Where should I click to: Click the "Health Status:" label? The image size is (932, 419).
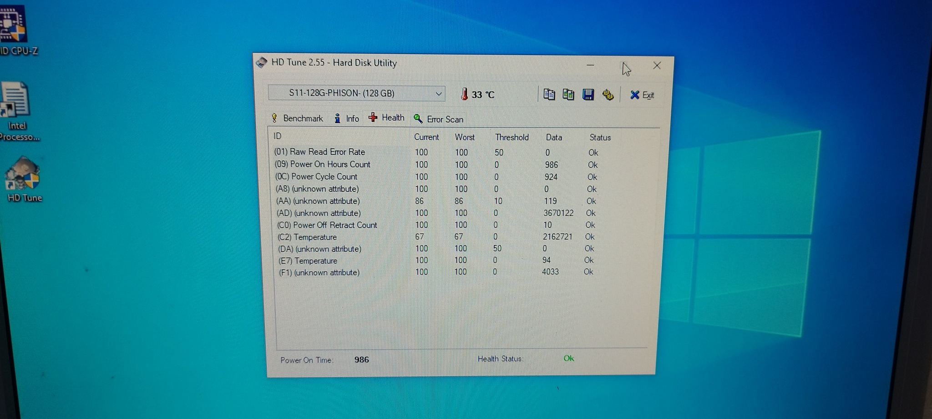point(500,359)
